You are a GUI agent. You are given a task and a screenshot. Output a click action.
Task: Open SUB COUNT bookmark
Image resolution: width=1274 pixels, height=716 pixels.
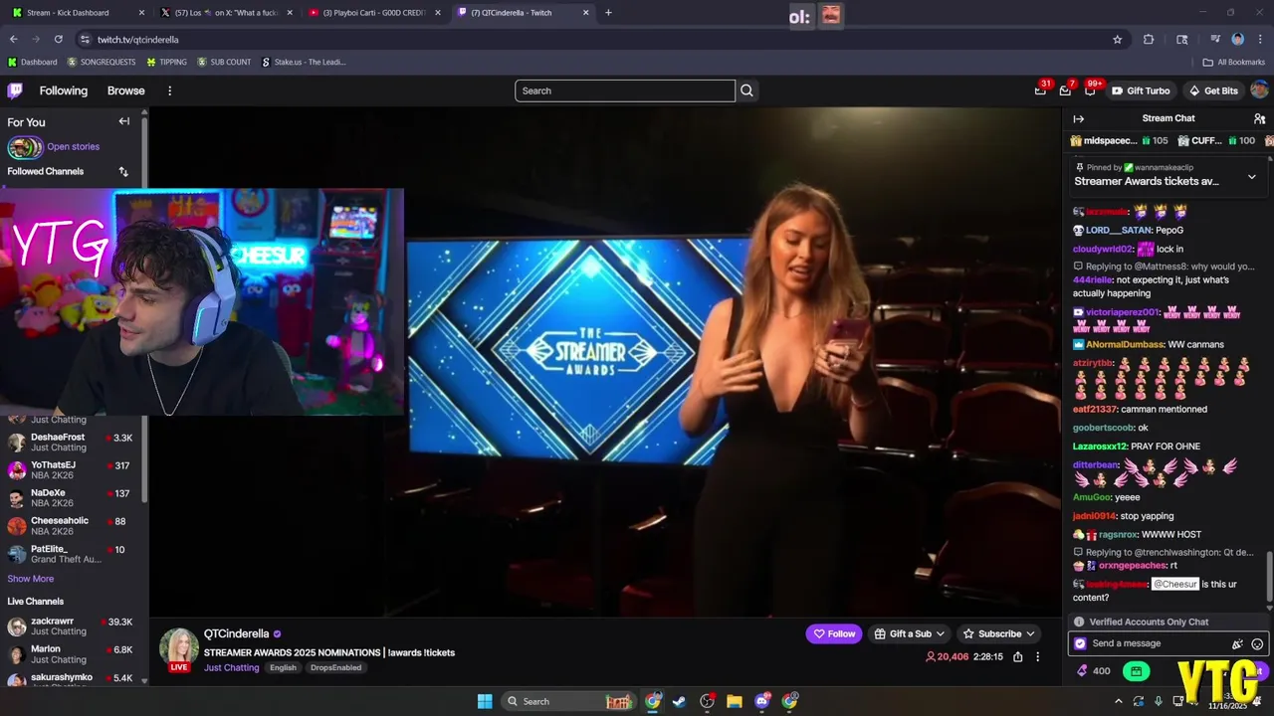(224, 62)
